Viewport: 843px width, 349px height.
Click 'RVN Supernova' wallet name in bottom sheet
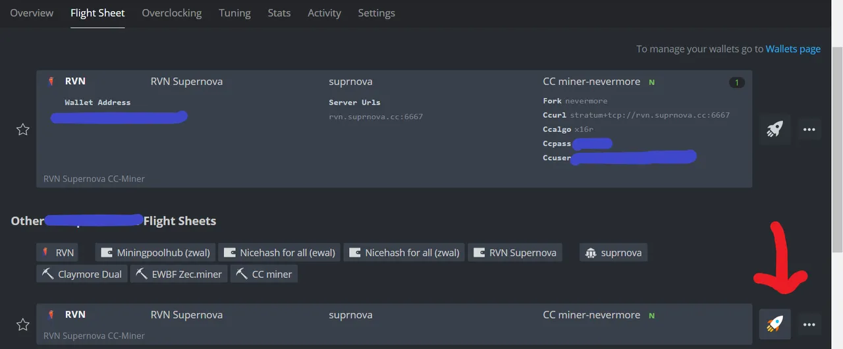pos(186,315)
